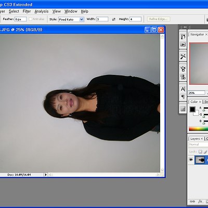This screenshot has height=208, width=208.
Task: Open the Character panel icon
Action: 183,89
